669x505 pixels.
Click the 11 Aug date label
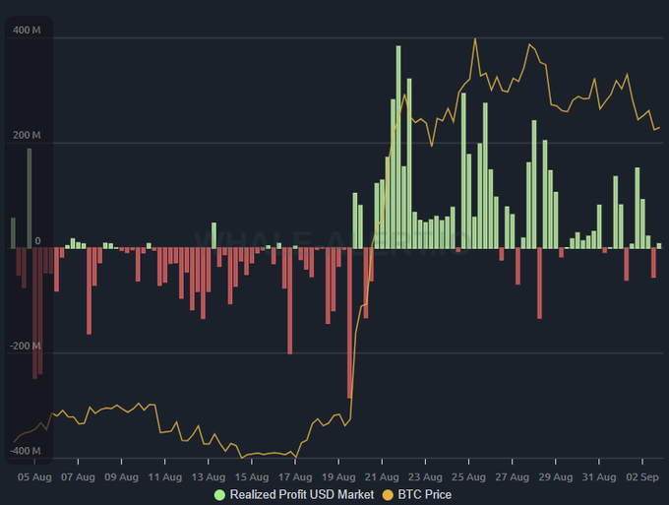(165, 477)
